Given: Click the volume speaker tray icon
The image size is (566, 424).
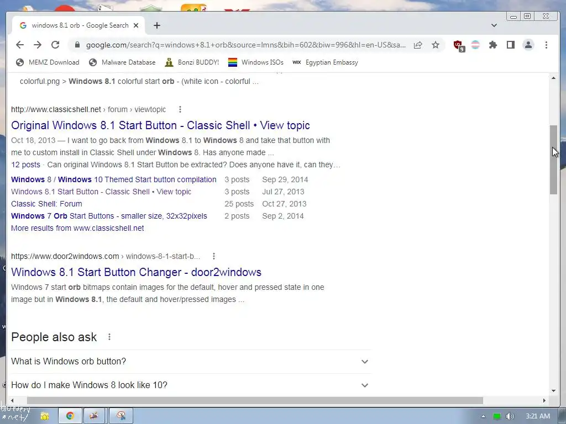Looking at the screenshot, I should (510, 416).
